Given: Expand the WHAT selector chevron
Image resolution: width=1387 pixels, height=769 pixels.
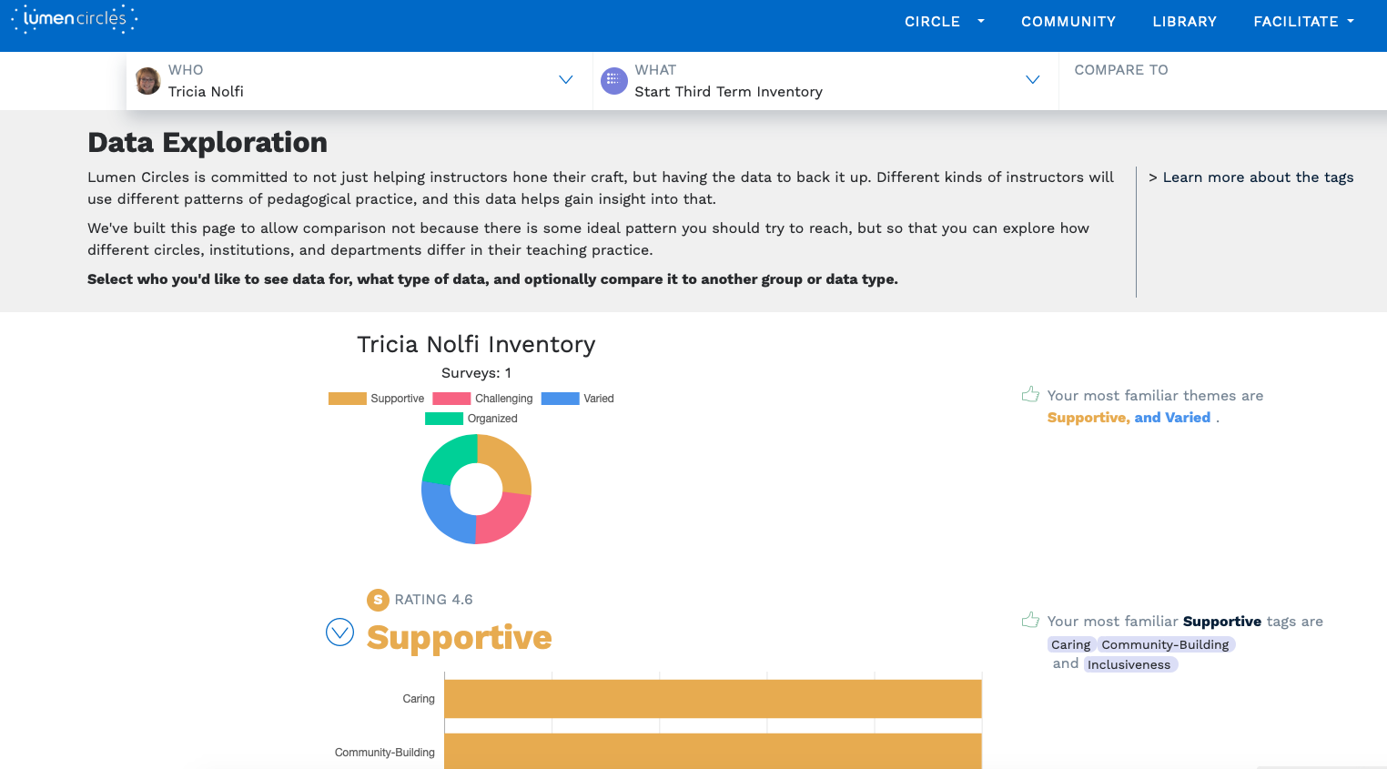Looking at the screenshot, I should tap(1032, 80).
